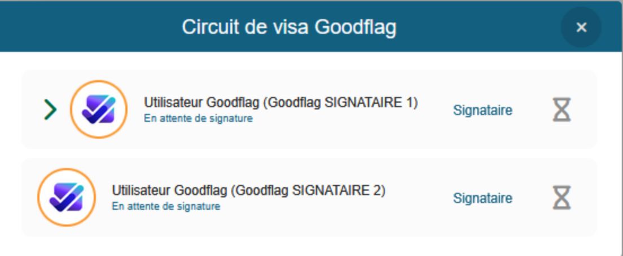Select the Utilisateur Goodflag (Goodflag SIGNATAIRE 1) name
623x256 pixels.
(280, 103)
